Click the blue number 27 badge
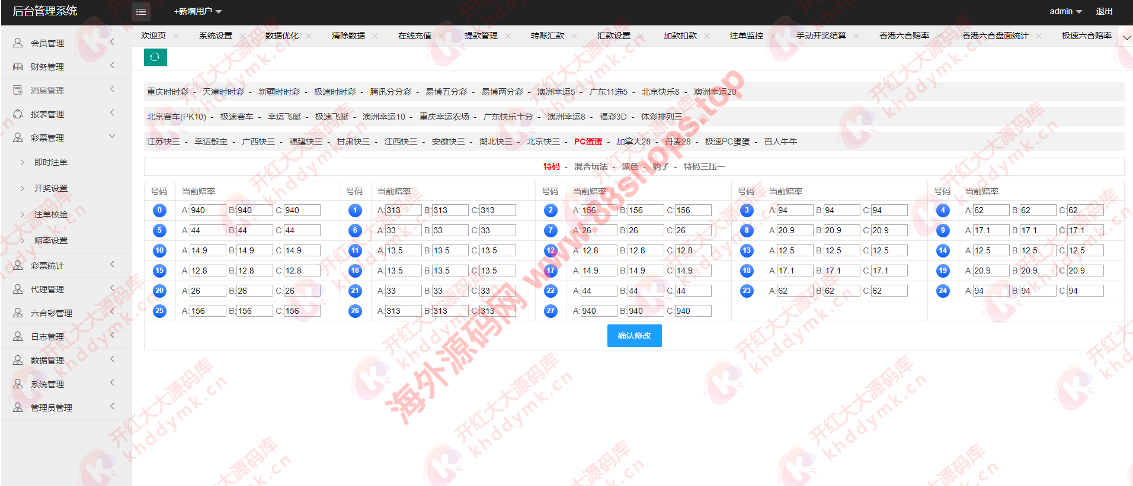The image size is (1133, 486). (x=551, y=311)
